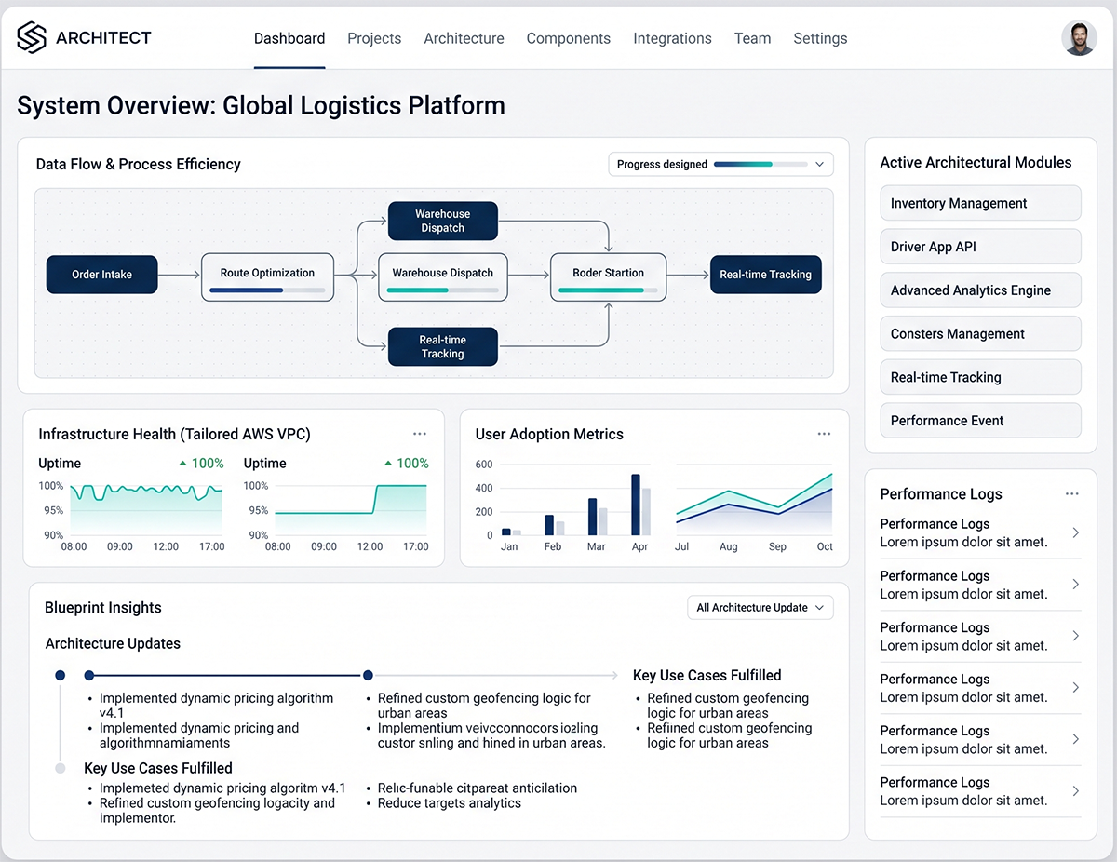The width and height of the screenshot is (1117, 862).
Task: Open the user profile avatar
Action: coord(1079,38)
